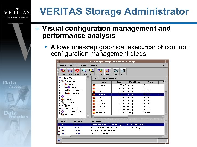Click the command list scroll-down arrow
This screenshot has height=147, width=197.
coord(166,134)
